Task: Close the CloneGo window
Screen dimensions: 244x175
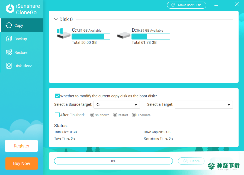Action: 237,4
